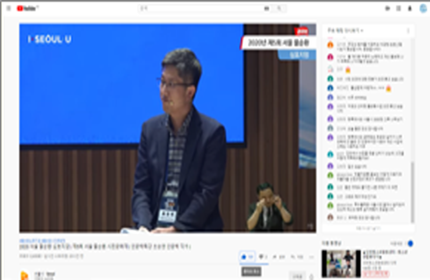This screenshot has height=280, width=430.
Task: Open the live chat options menu
Action: point(408,30)
